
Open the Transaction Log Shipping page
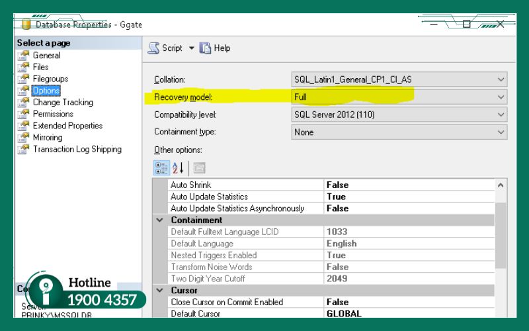pyautogui.click(x=77, y=150)
